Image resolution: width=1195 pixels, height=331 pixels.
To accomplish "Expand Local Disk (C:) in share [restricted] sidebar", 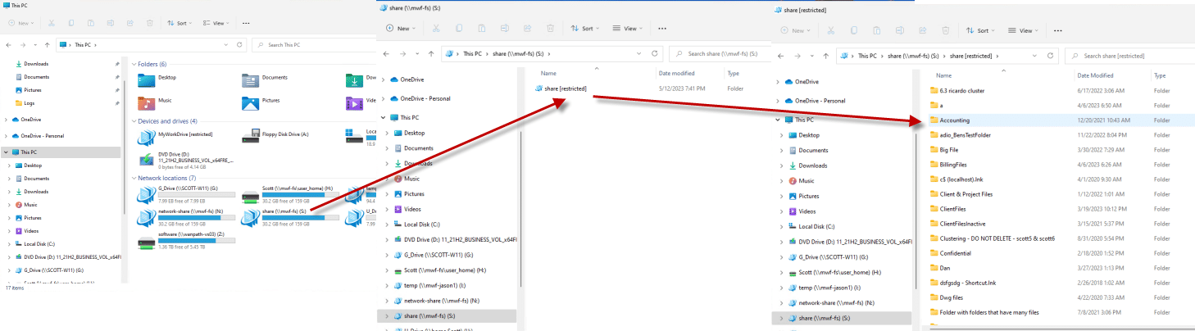I will point(777,226).
